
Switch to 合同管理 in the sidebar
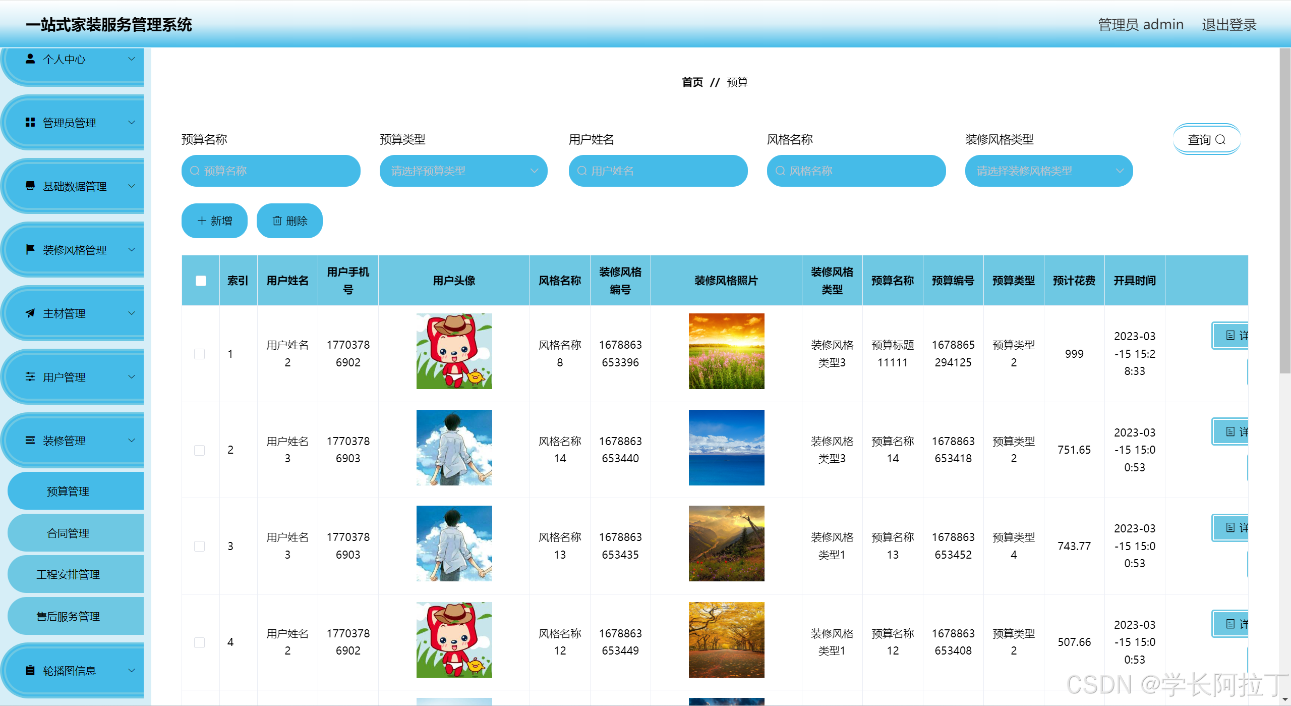pos(69,532)
